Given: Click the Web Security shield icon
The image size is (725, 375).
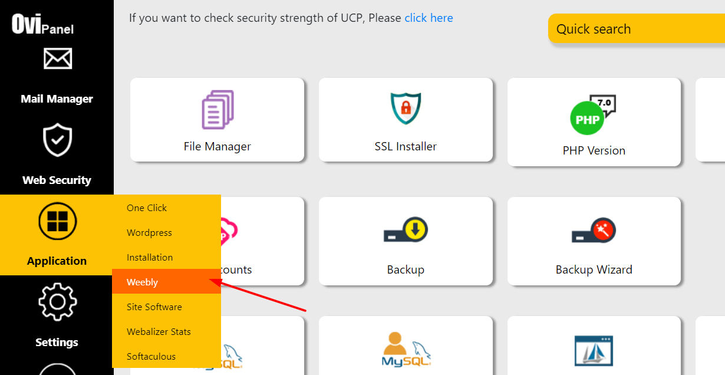Looking at the screenshot, I should coord(57,140).
